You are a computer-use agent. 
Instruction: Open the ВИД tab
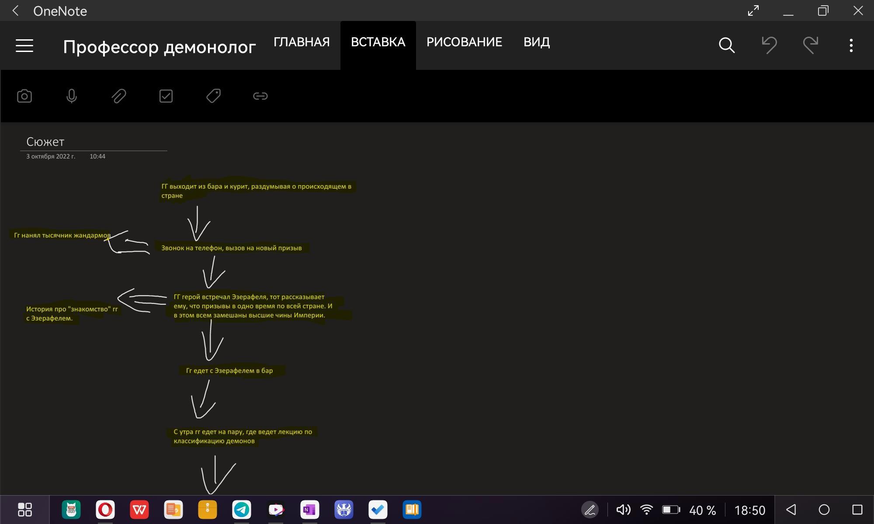point(537,42)
